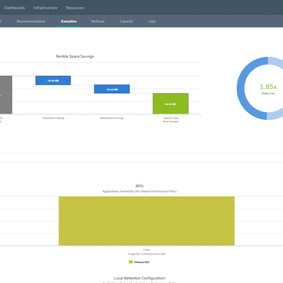Go to the Labs tab
Screen dimensions: 283x283
click(151, 21)
